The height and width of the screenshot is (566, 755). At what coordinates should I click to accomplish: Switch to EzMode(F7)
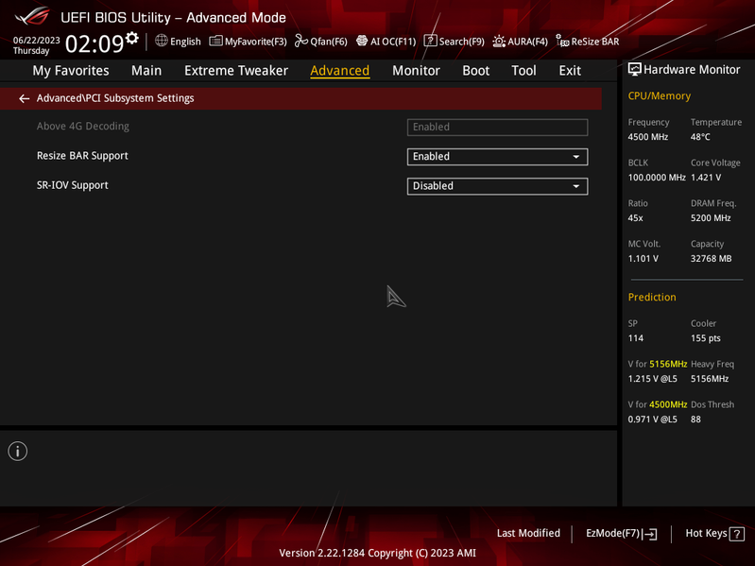(x=621, y=534)
